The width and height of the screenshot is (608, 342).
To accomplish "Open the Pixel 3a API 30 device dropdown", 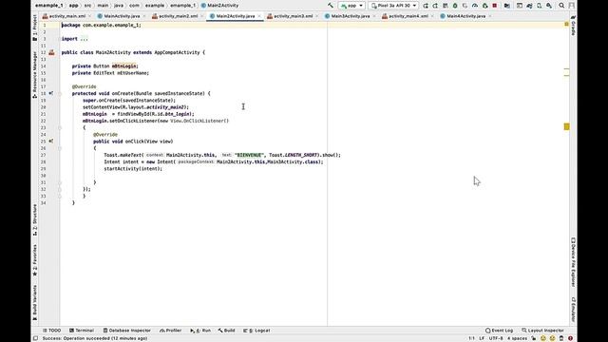I will 393,6.
